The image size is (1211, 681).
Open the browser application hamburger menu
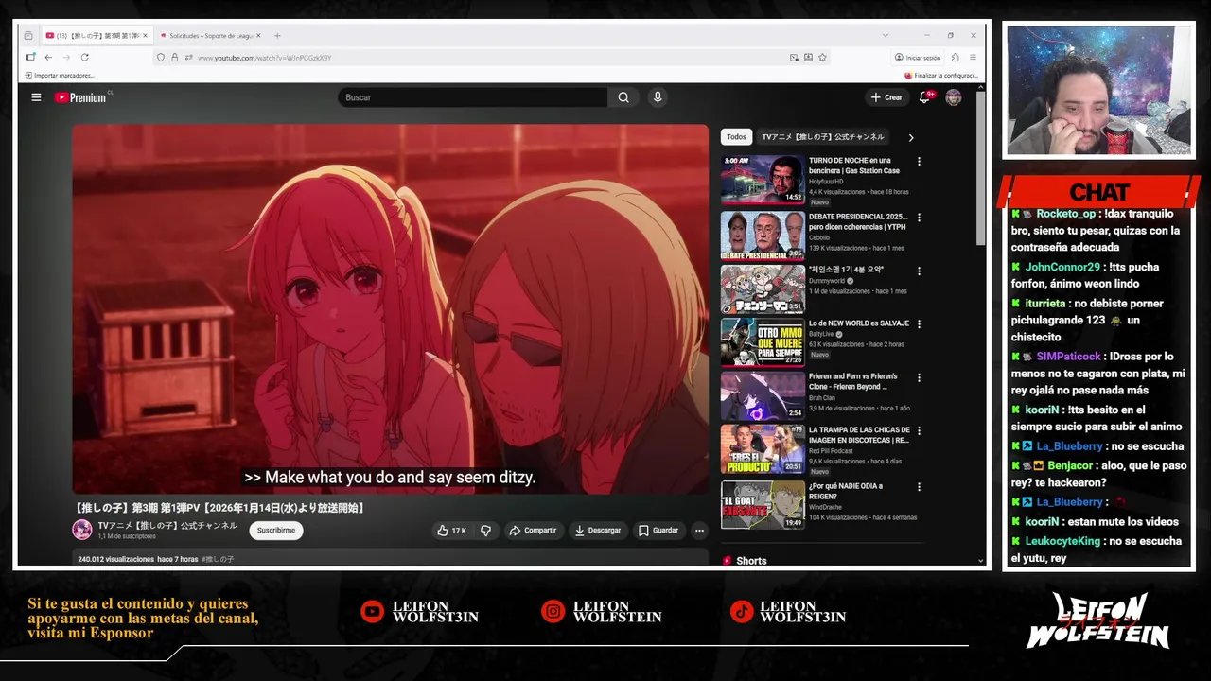(x=973, y=58)
